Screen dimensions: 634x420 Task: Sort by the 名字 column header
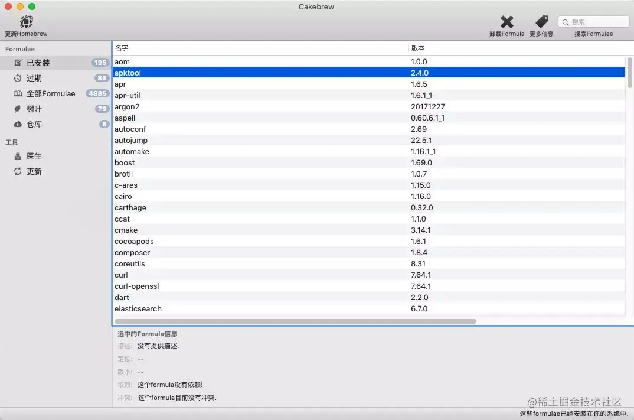(x=260, y=48)
